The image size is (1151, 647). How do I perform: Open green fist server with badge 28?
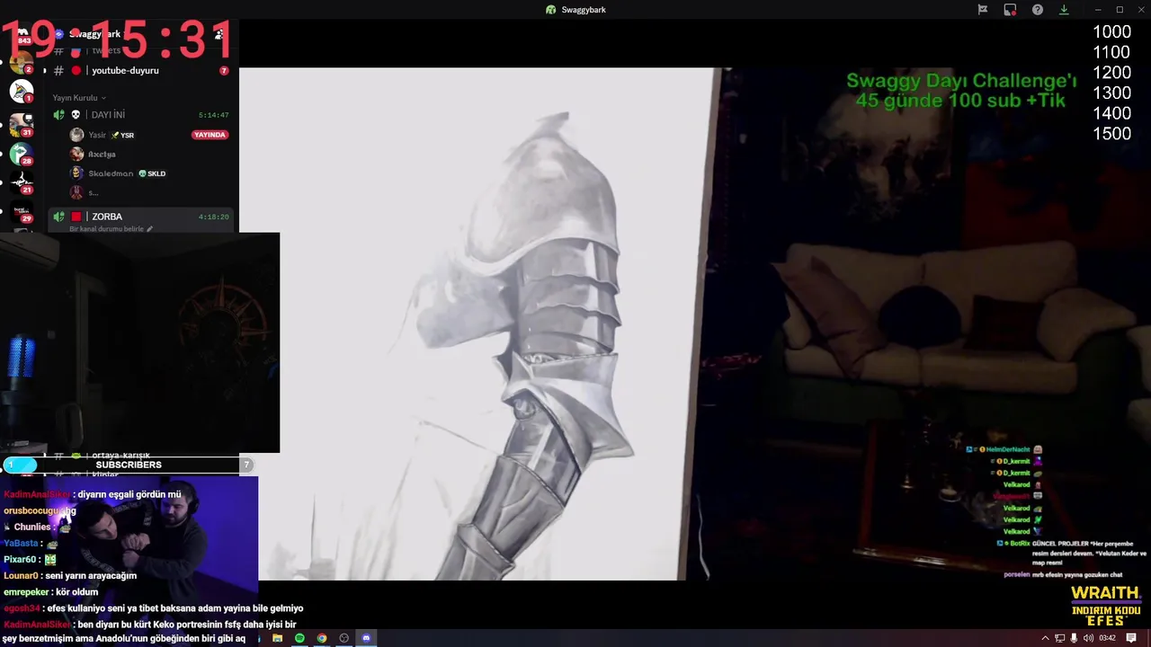click(x=22, y=154)
